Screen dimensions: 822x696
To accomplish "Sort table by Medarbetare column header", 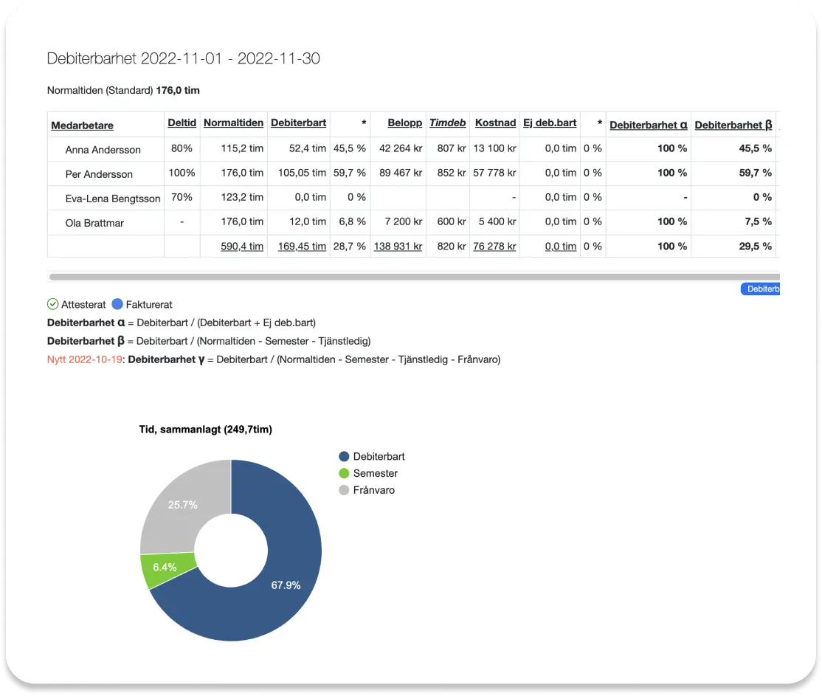I will (82, 125).
